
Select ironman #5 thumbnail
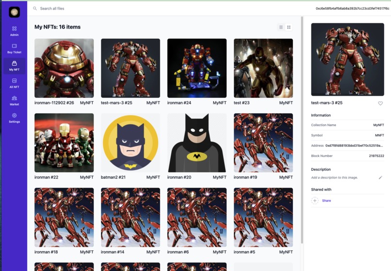pos(263,217)
